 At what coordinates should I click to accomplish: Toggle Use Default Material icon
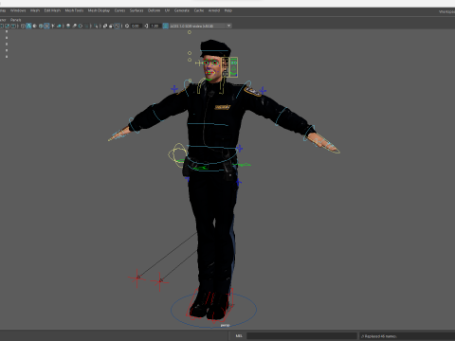point(35,26)
